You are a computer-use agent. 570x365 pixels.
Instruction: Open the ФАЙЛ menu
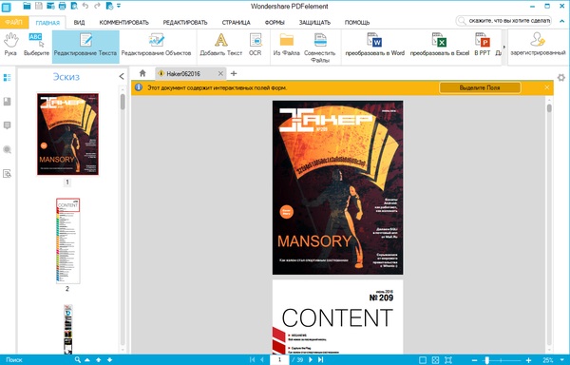(14, 22)
